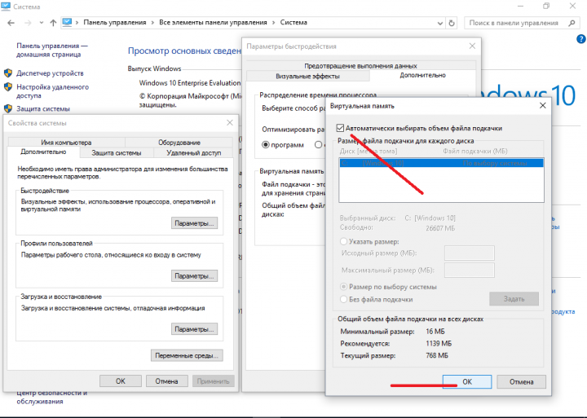Open recent locations dropdown arrow

41,23
